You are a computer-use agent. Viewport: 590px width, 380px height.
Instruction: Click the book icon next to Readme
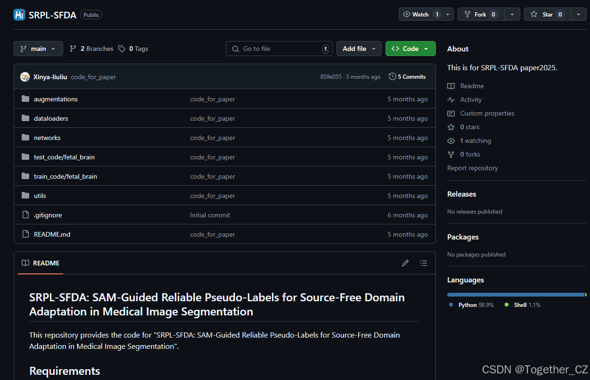(x=451, y=86)
